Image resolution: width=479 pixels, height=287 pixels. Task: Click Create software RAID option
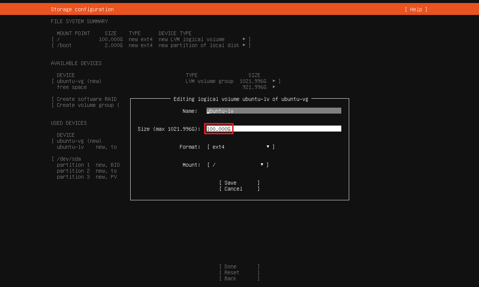(x=84, y=99)
